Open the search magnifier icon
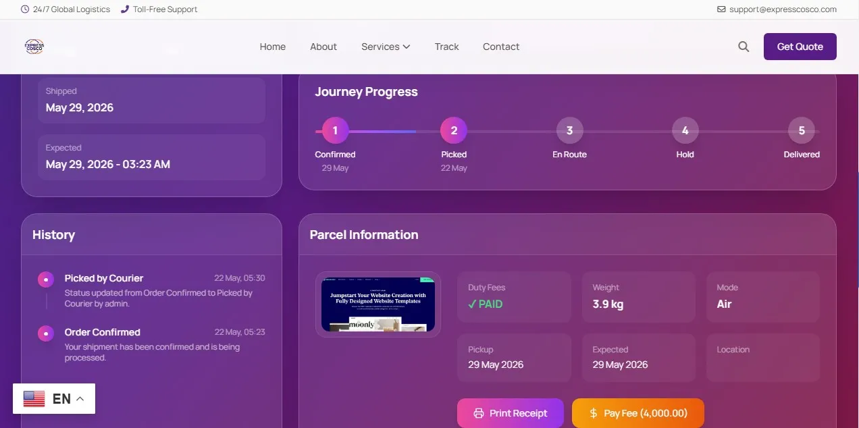Screen dimensions: 859x428 click(744, 47)
